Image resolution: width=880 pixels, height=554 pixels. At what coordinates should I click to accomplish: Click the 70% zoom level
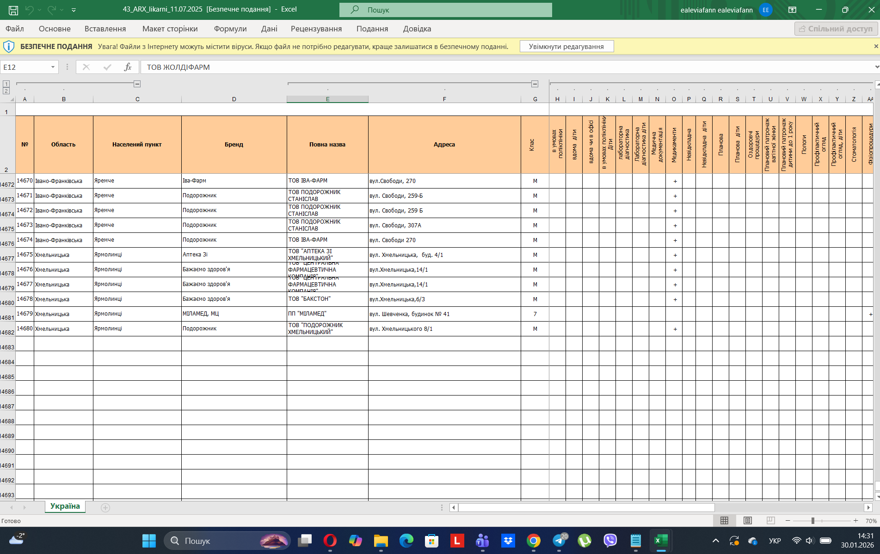tap(871, 521)
